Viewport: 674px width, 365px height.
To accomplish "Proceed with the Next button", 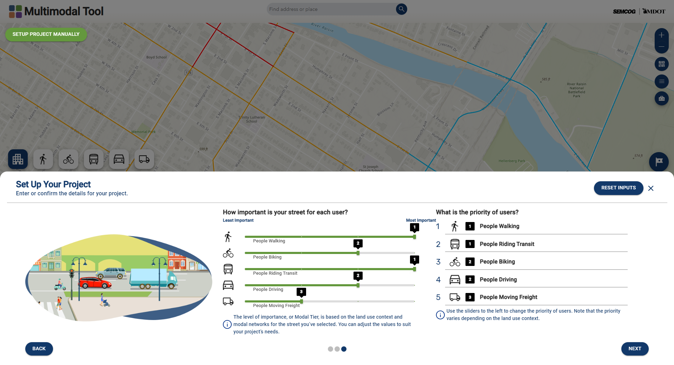I will tap(635, 349).
